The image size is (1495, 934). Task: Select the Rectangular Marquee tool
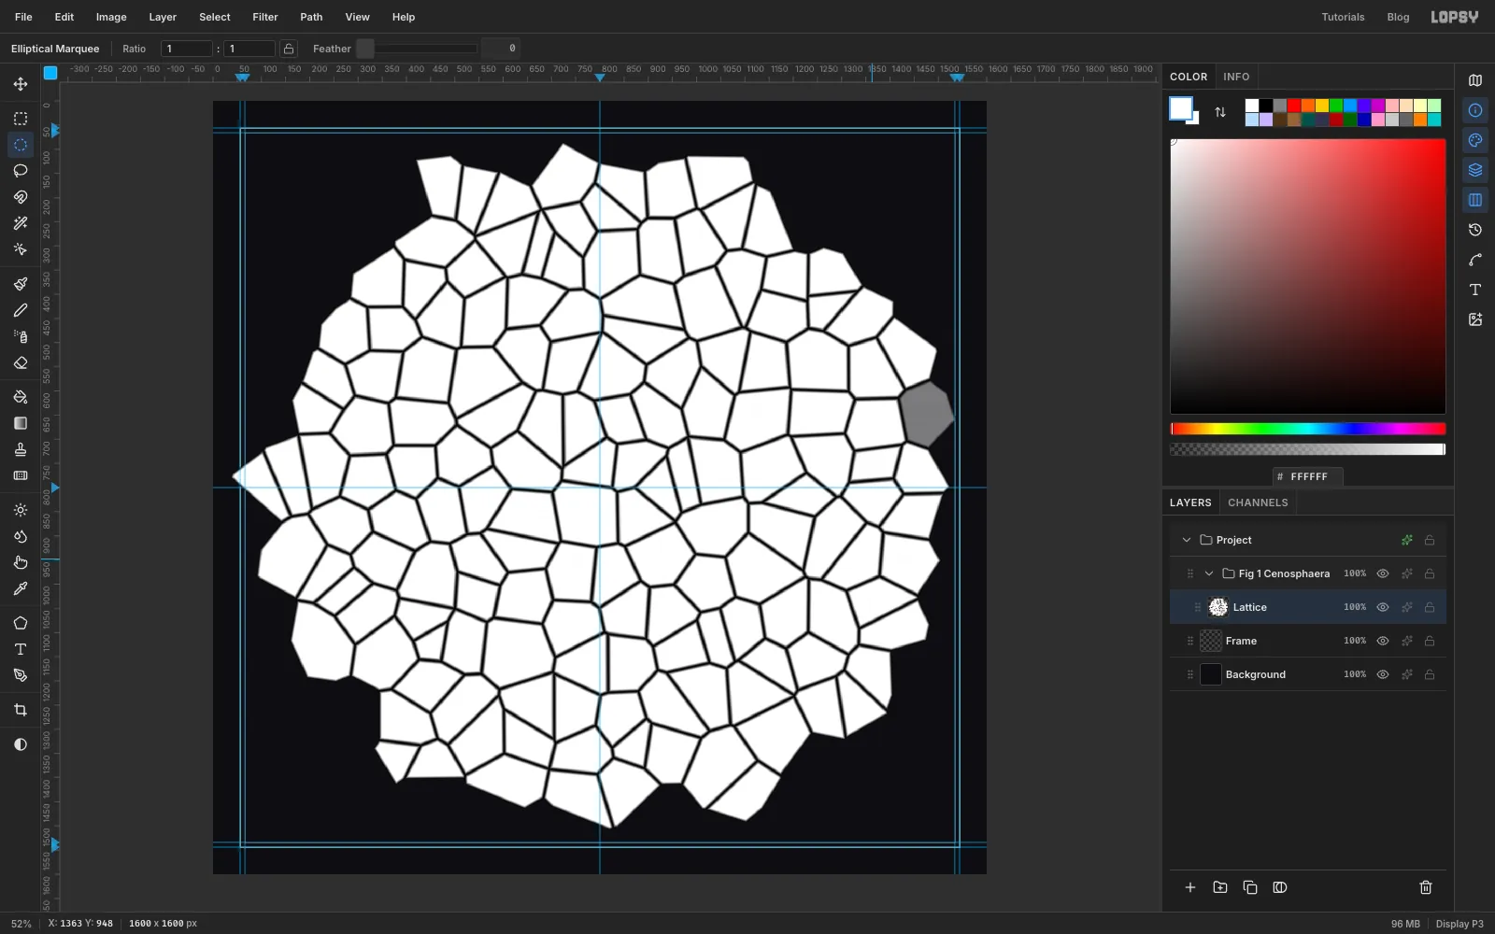point(21,119)
